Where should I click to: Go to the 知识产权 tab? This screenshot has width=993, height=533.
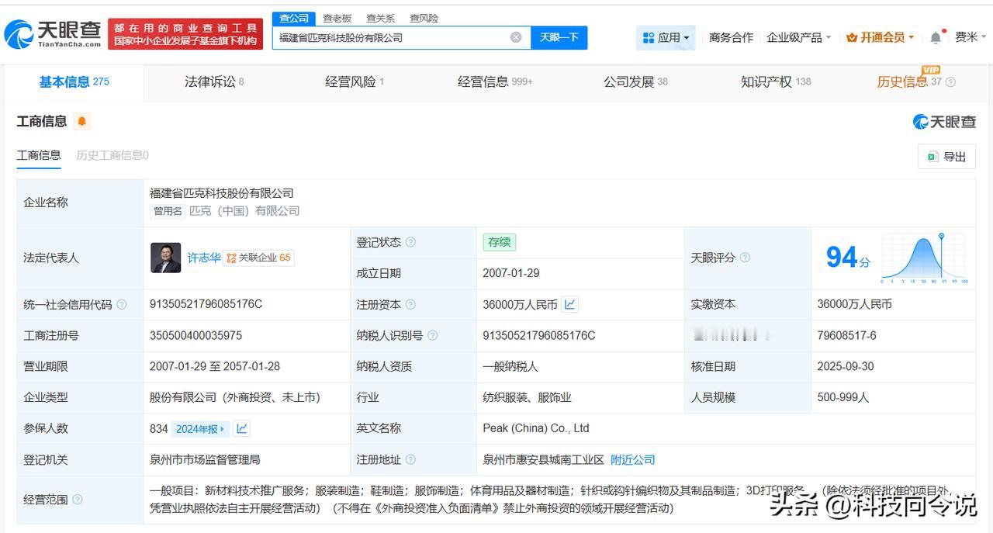pos(776,81)
